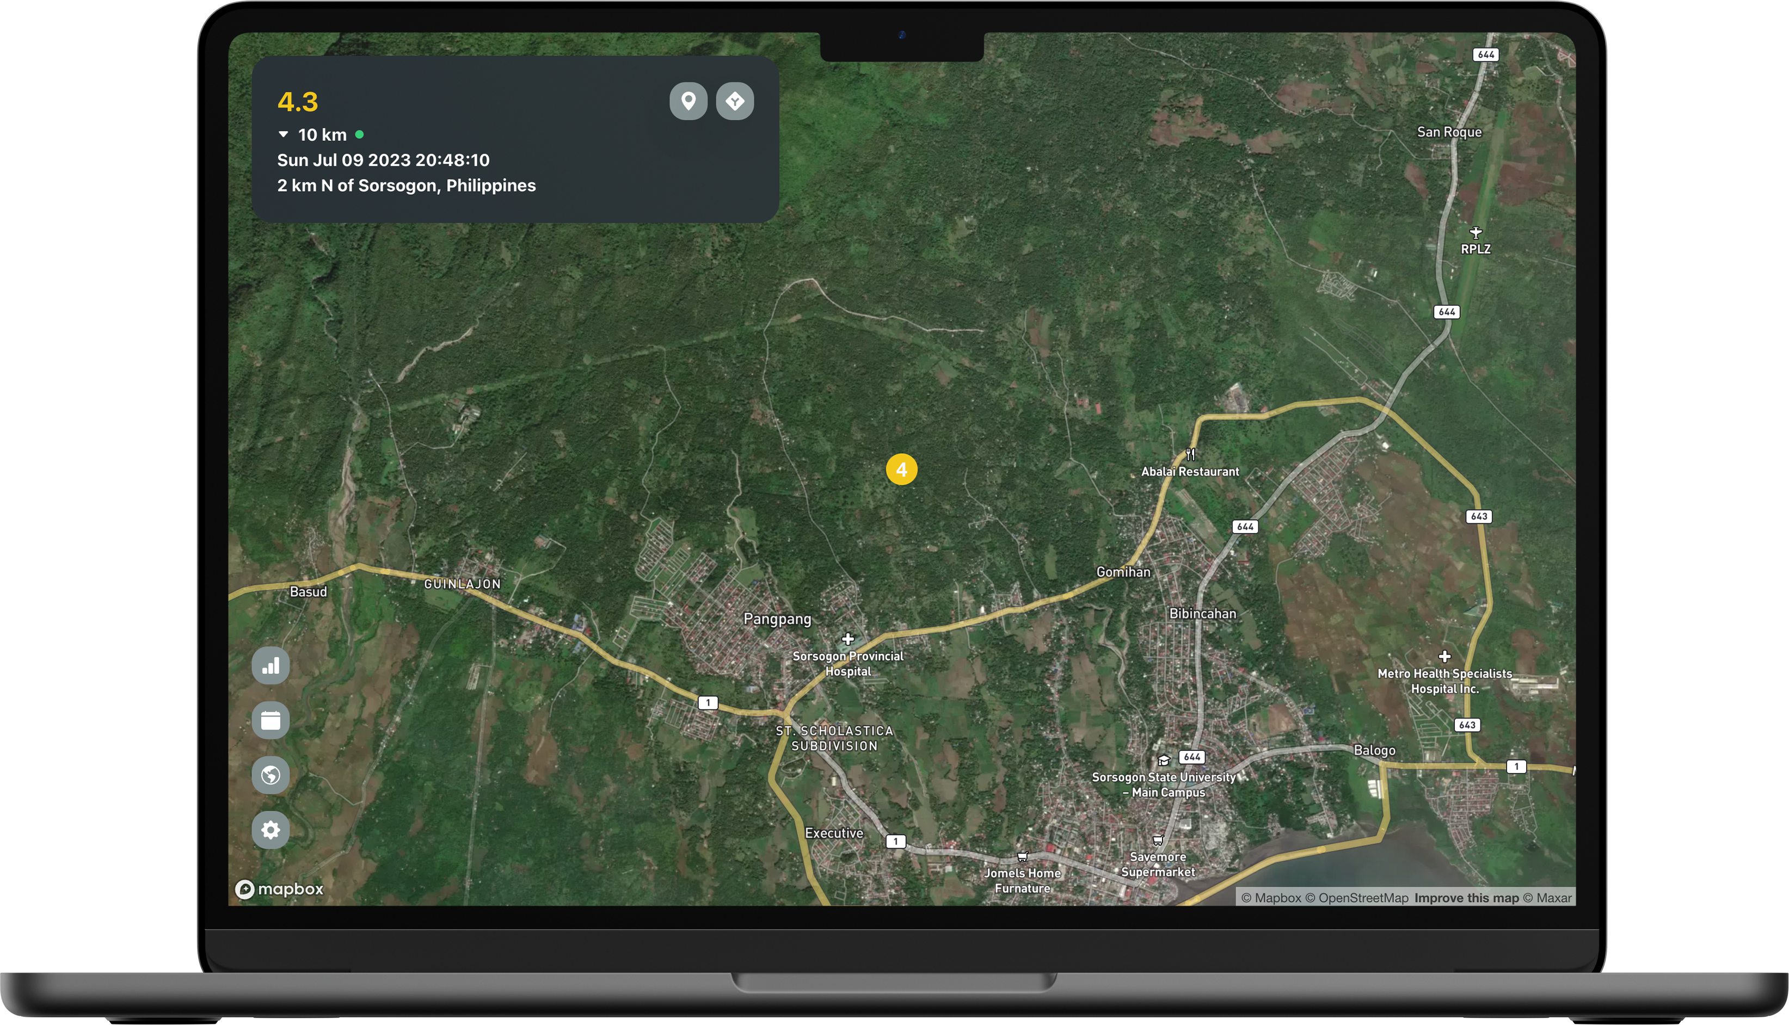This screenshot has height=1025, width=1789.
Task: Click the location pin button in info card
Action: [688, 101]
